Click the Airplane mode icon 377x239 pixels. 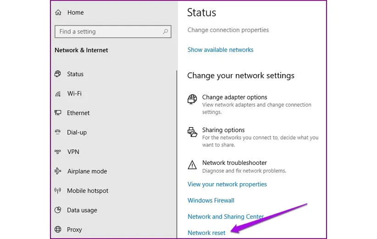pos(58,171)
